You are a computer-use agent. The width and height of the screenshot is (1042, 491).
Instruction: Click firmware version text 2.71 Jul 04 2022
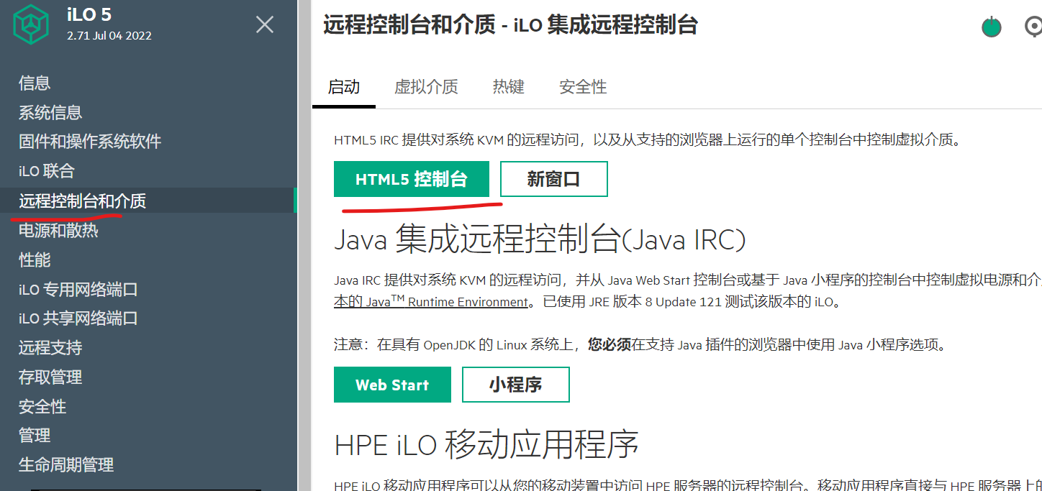tap(109, 35)
